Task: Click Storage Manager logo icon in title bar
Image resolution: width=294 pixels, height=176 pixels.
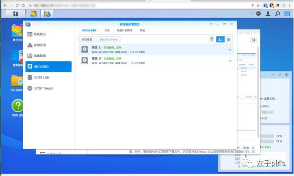Action: click(28, 24)
